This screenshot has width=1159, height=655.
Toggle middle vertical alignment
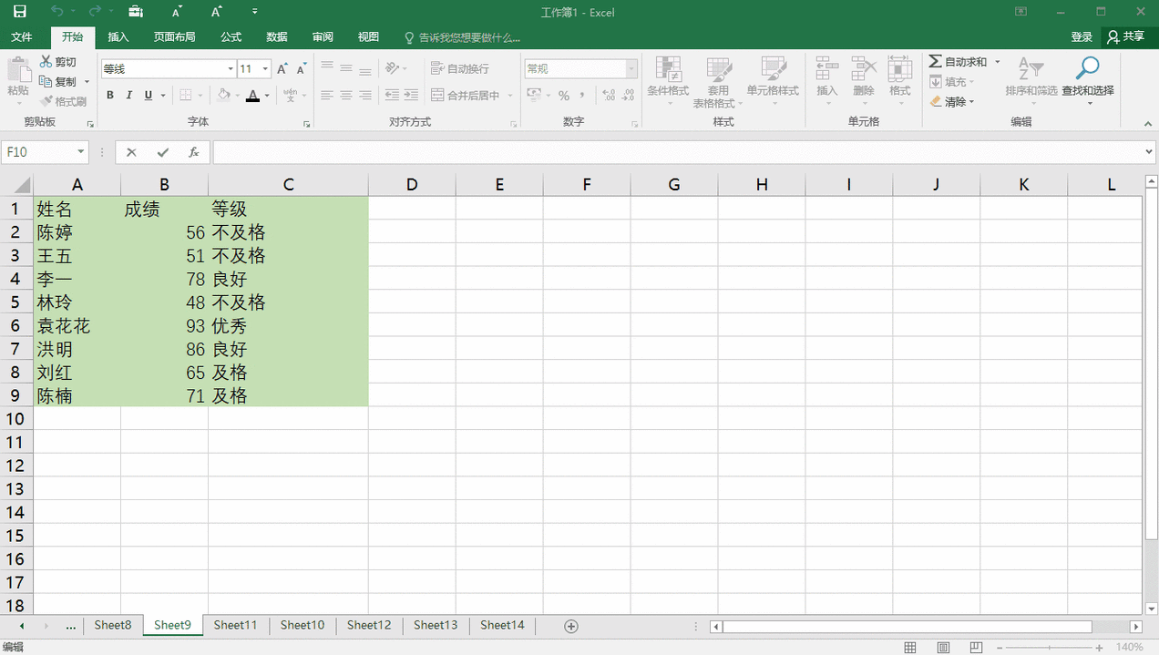click(345, 69)
